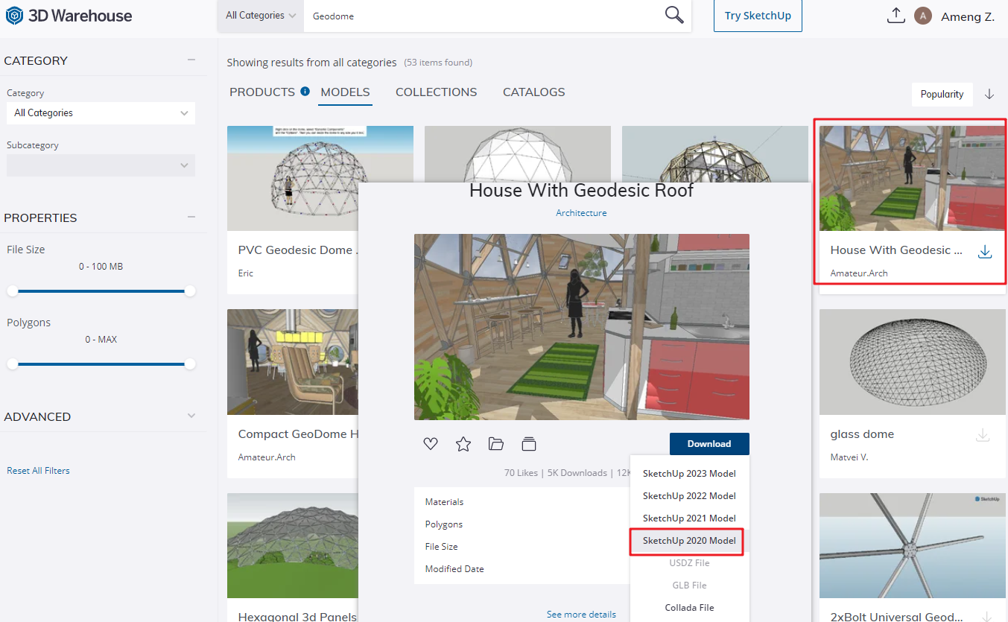Download House With Geodesic Roof card

click(985, 252)
